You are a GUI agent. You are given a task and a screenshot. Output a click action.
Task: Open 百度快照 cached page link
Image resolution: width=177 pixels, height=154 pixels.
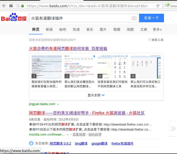pyautogui.click(x=79, y=135)
